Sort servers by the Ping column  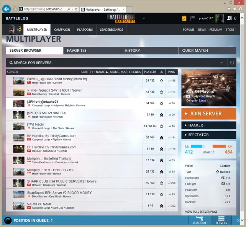172,72
